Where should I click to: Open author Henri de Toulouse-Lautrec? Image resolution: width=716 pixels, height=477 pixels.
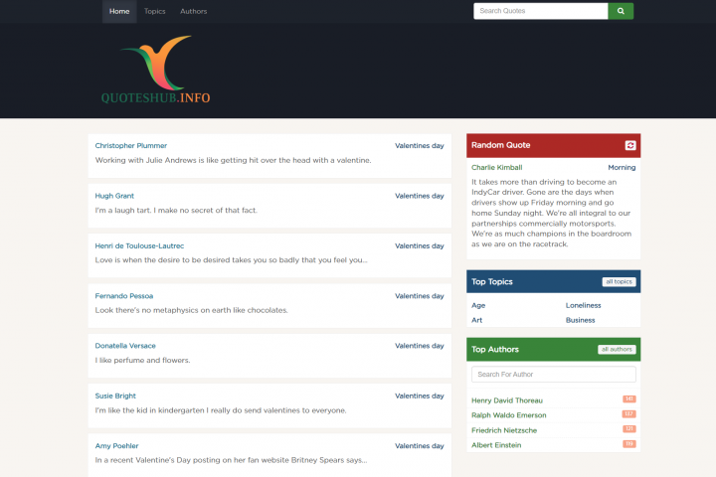tap(139, 246)
